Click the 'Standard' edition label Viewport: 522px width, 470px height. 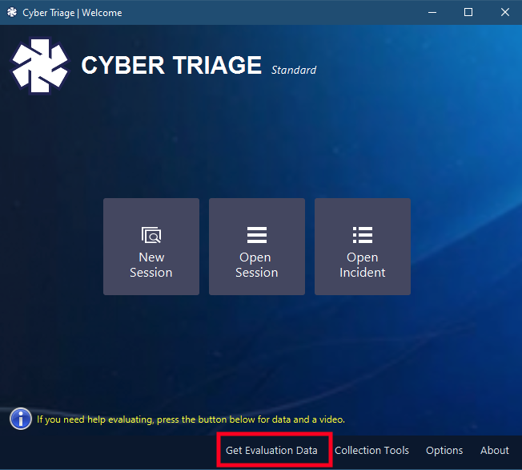click(294, 70)
